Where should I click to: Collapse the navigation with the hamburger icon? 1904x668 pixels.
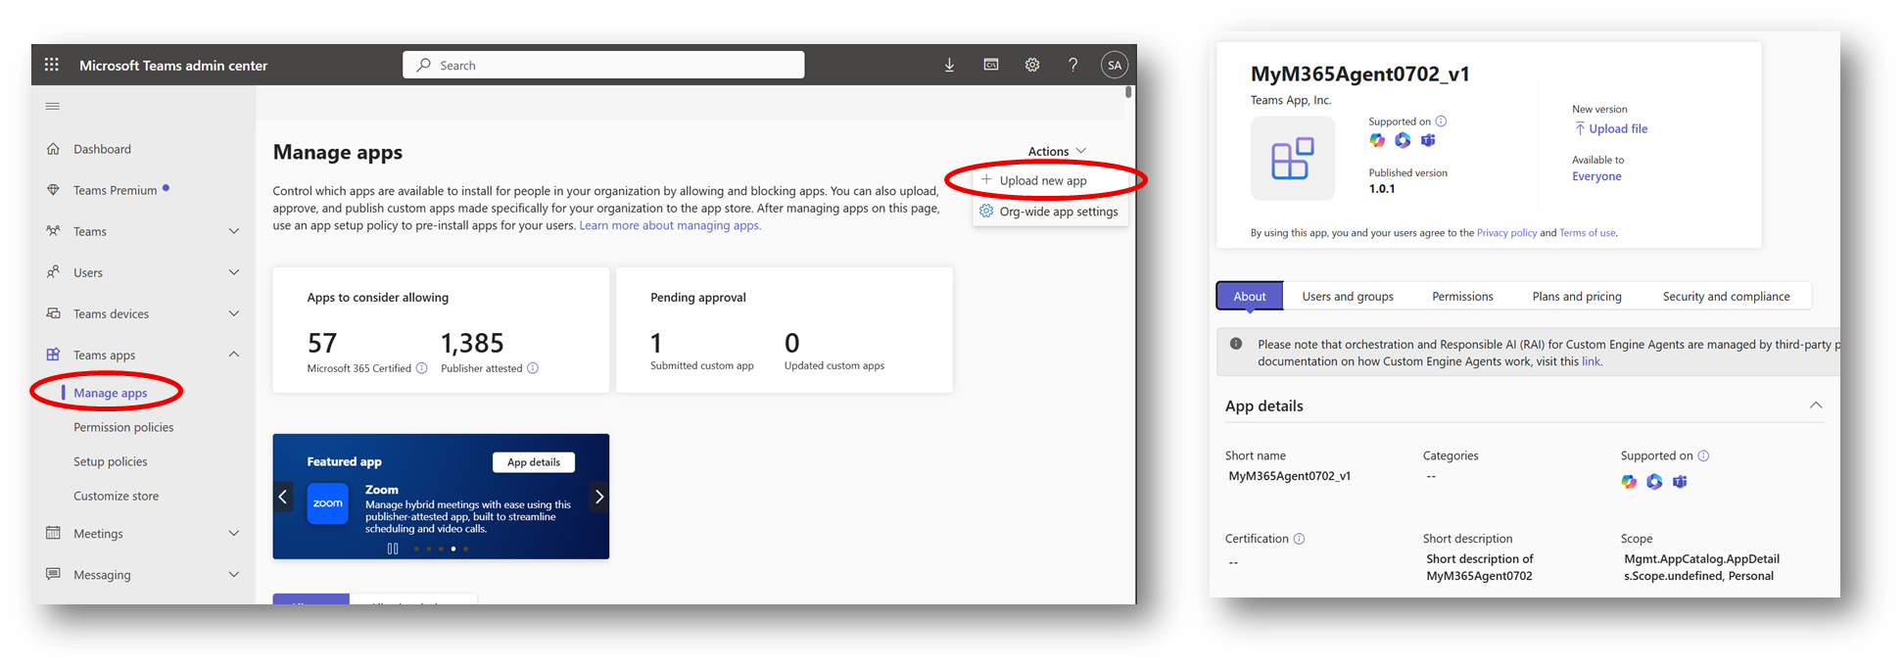[53, 106]
